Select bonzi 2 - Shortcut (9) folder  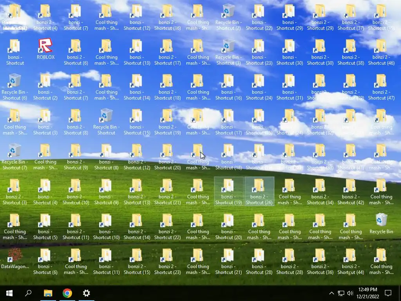point(76,157)
